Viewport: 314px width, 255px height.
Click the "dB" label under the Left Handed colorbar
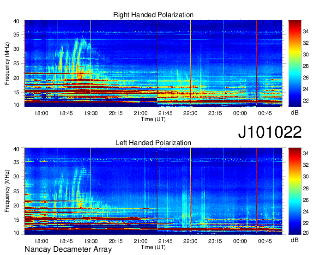[295, 240]
